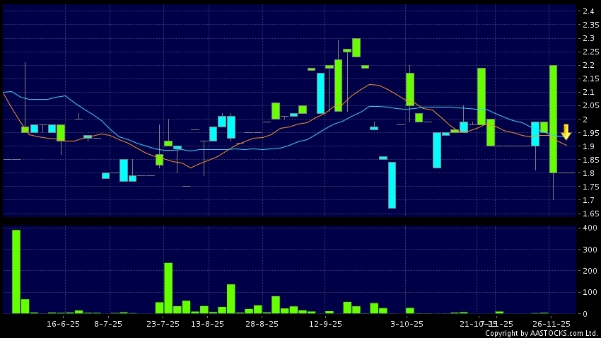Click the 2.2 price axis label
The height and width of the screenshot is (338, 601).
pyautogui.click(x=588, y=65)
